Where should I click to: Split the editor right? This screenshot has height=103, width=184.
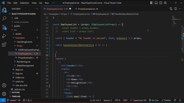pyautogui.click(x=175, y=9)
